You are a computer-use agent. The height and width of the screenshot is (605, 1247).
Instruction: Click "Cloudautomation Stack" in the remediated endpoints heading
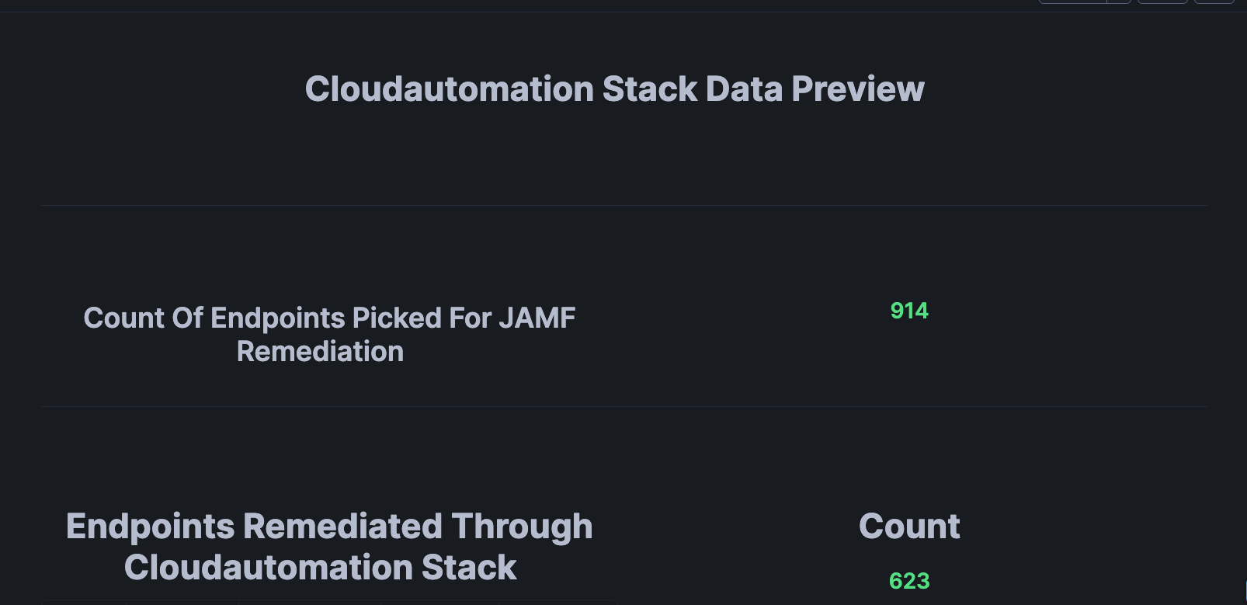click(x=320, y=568)
